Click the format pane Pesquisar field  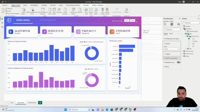click(x=172, y=30)
